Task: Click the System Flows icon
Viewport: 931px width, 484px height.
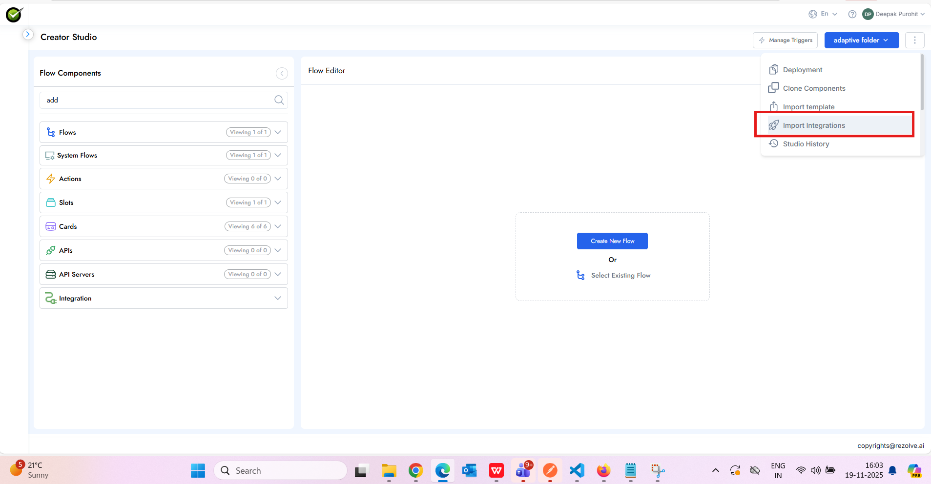Action: (50, 155)
